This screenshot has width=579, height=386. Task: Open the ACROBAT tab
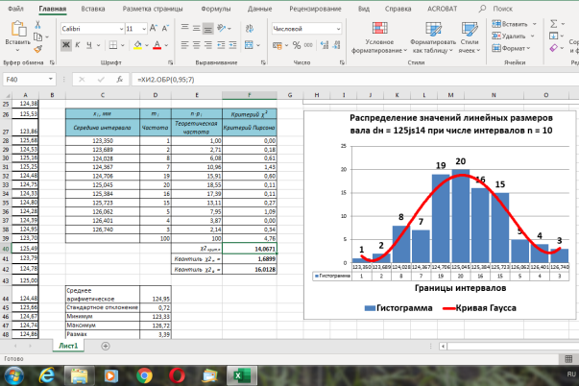442,9
